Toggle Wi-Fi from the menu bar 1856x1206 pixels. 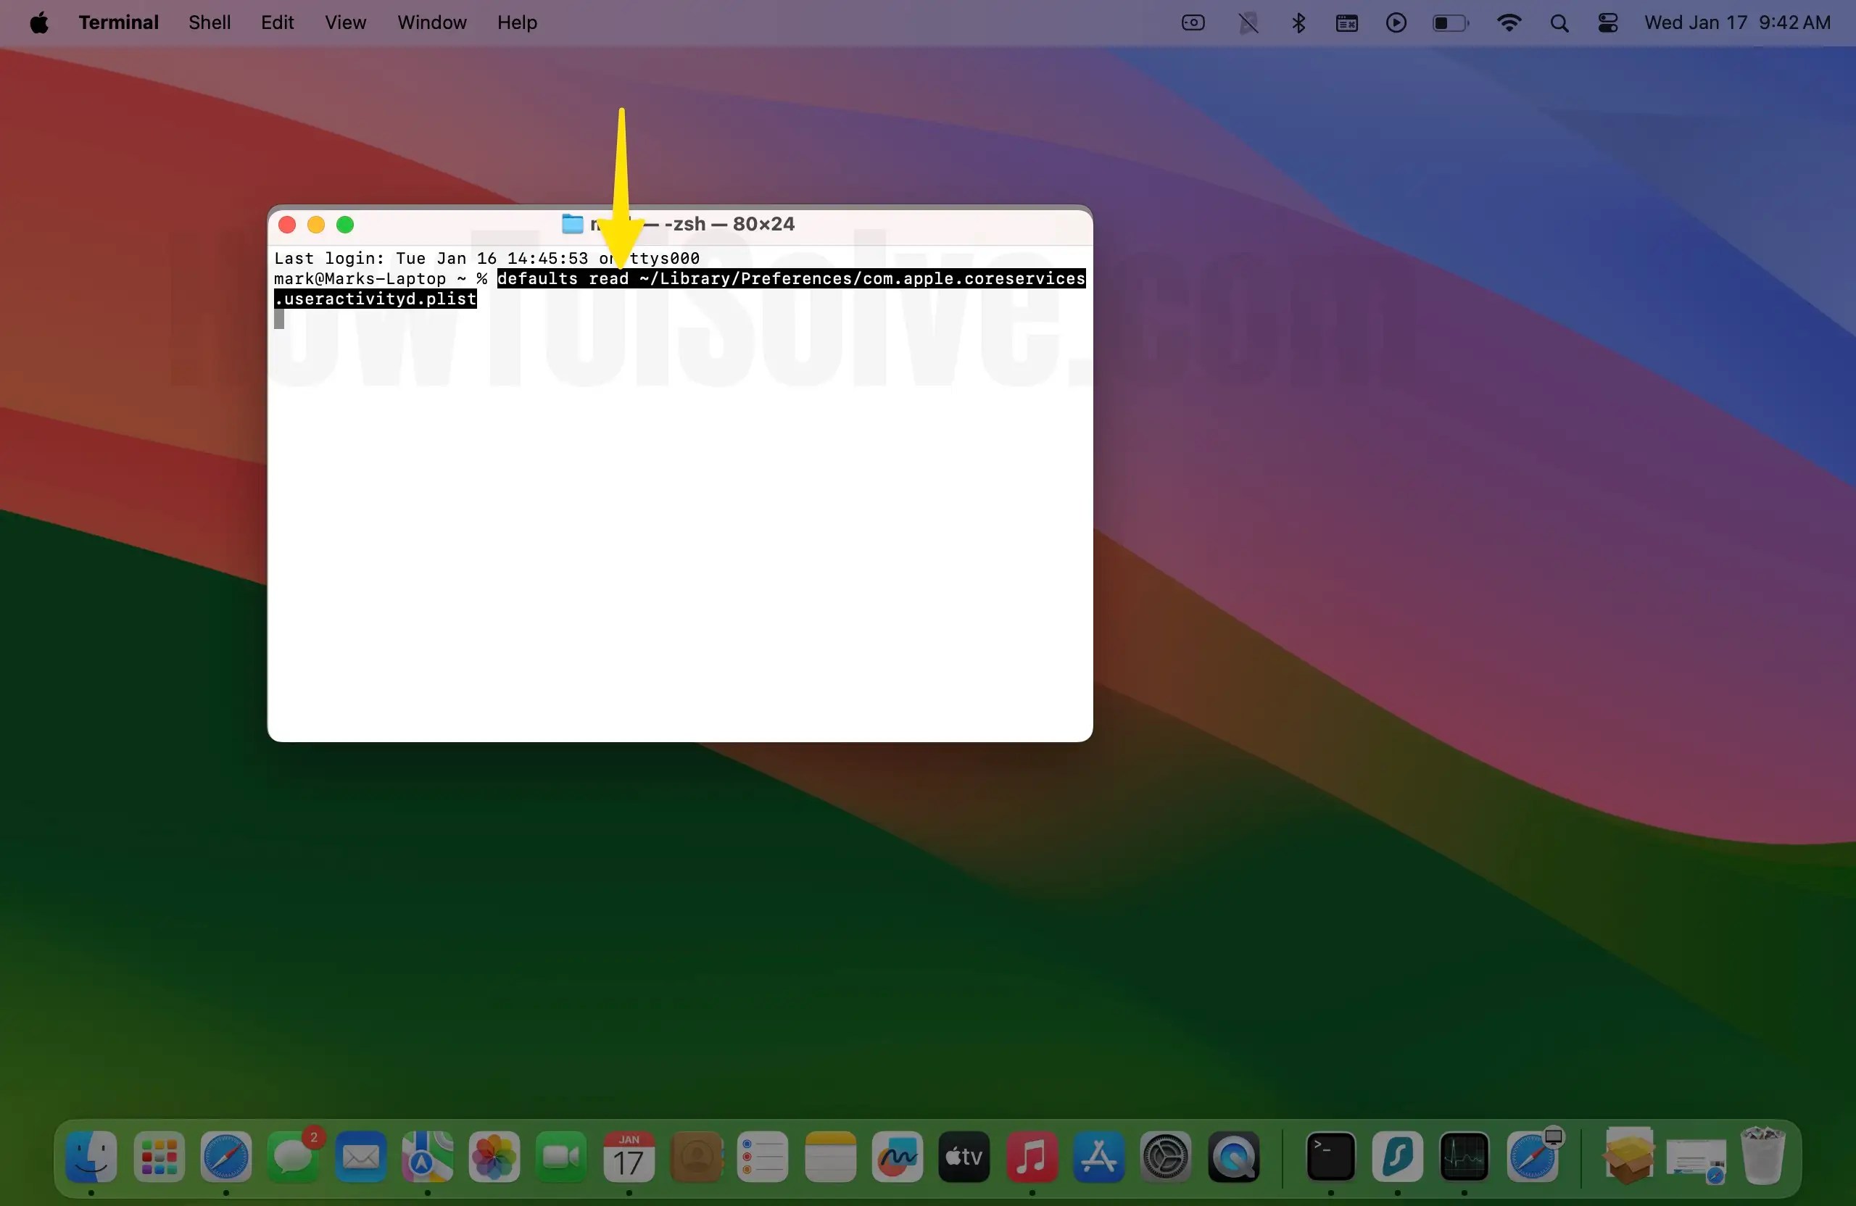pyautogui.click(x=1509, y=22)
